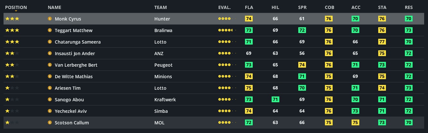Click info icon beside Van Lerberghe Bert
Image resolution: width=428 pixels, height=133 pixels.
click(x=50, y=65)
